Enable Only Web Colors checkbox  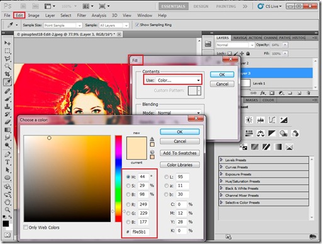click(x=26, y=227)
